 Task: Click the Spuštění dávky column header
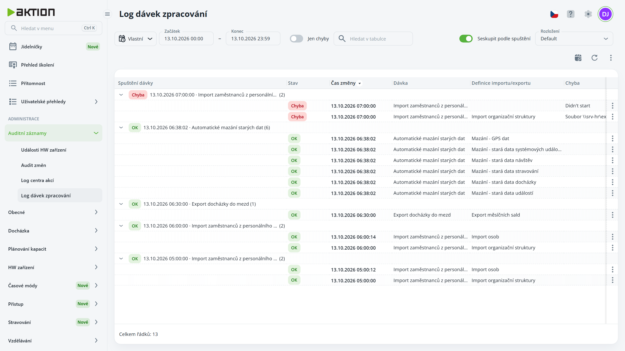point(135,83)
